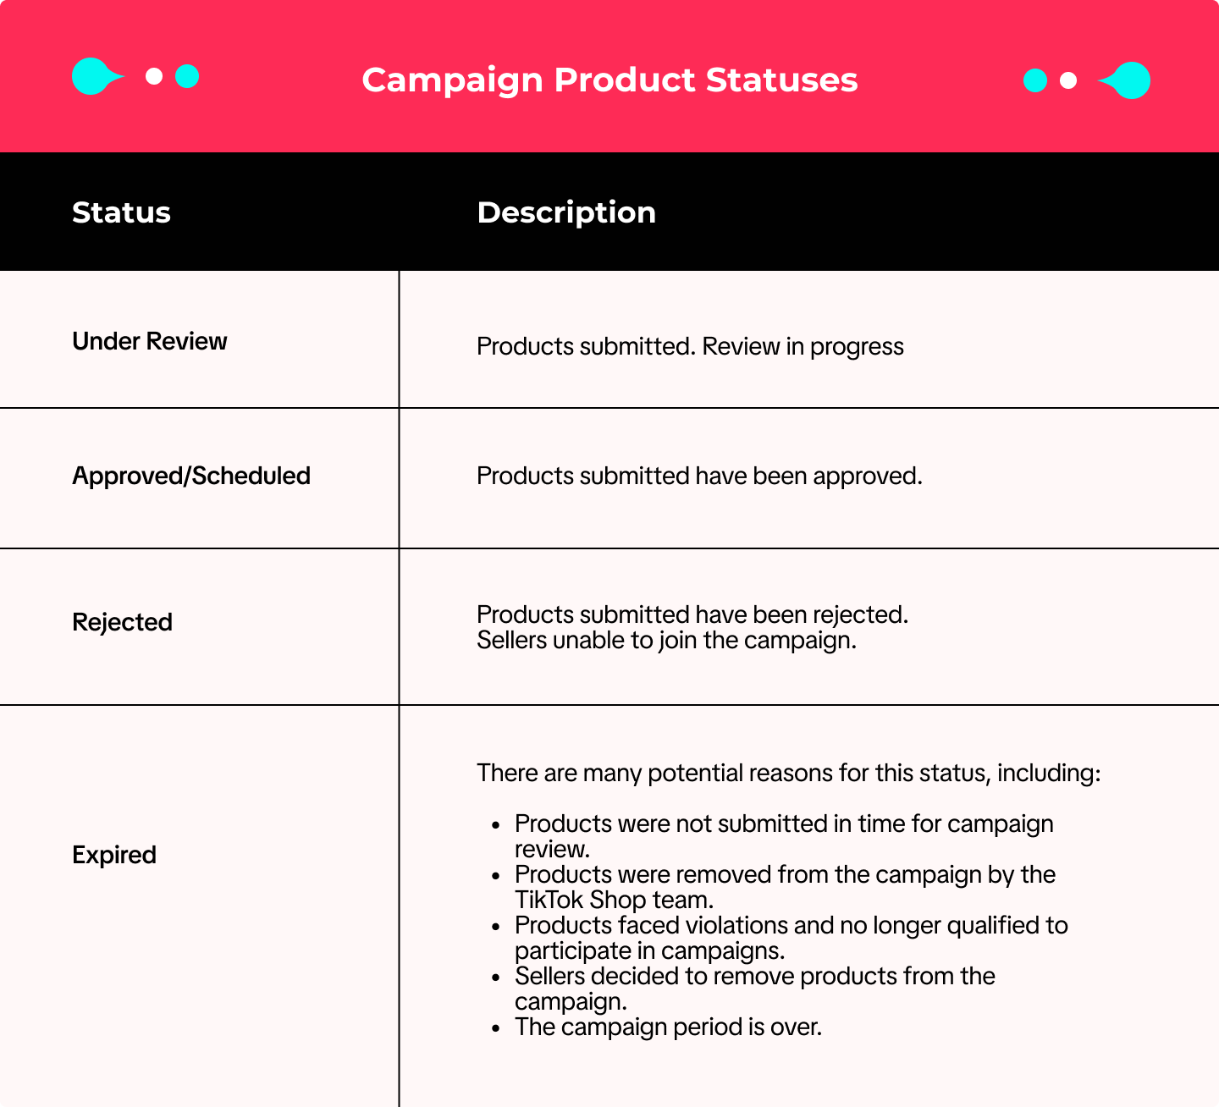This screenshot has height=1107, width=1219.
Task: Select the "Expired" status label
Action: point(114,855)
